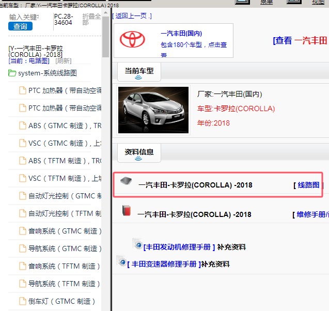Click scrollbar up arrow in left panel
This screenshot has height=311, width=329.
pyautogui.click(x=105, y=13)
